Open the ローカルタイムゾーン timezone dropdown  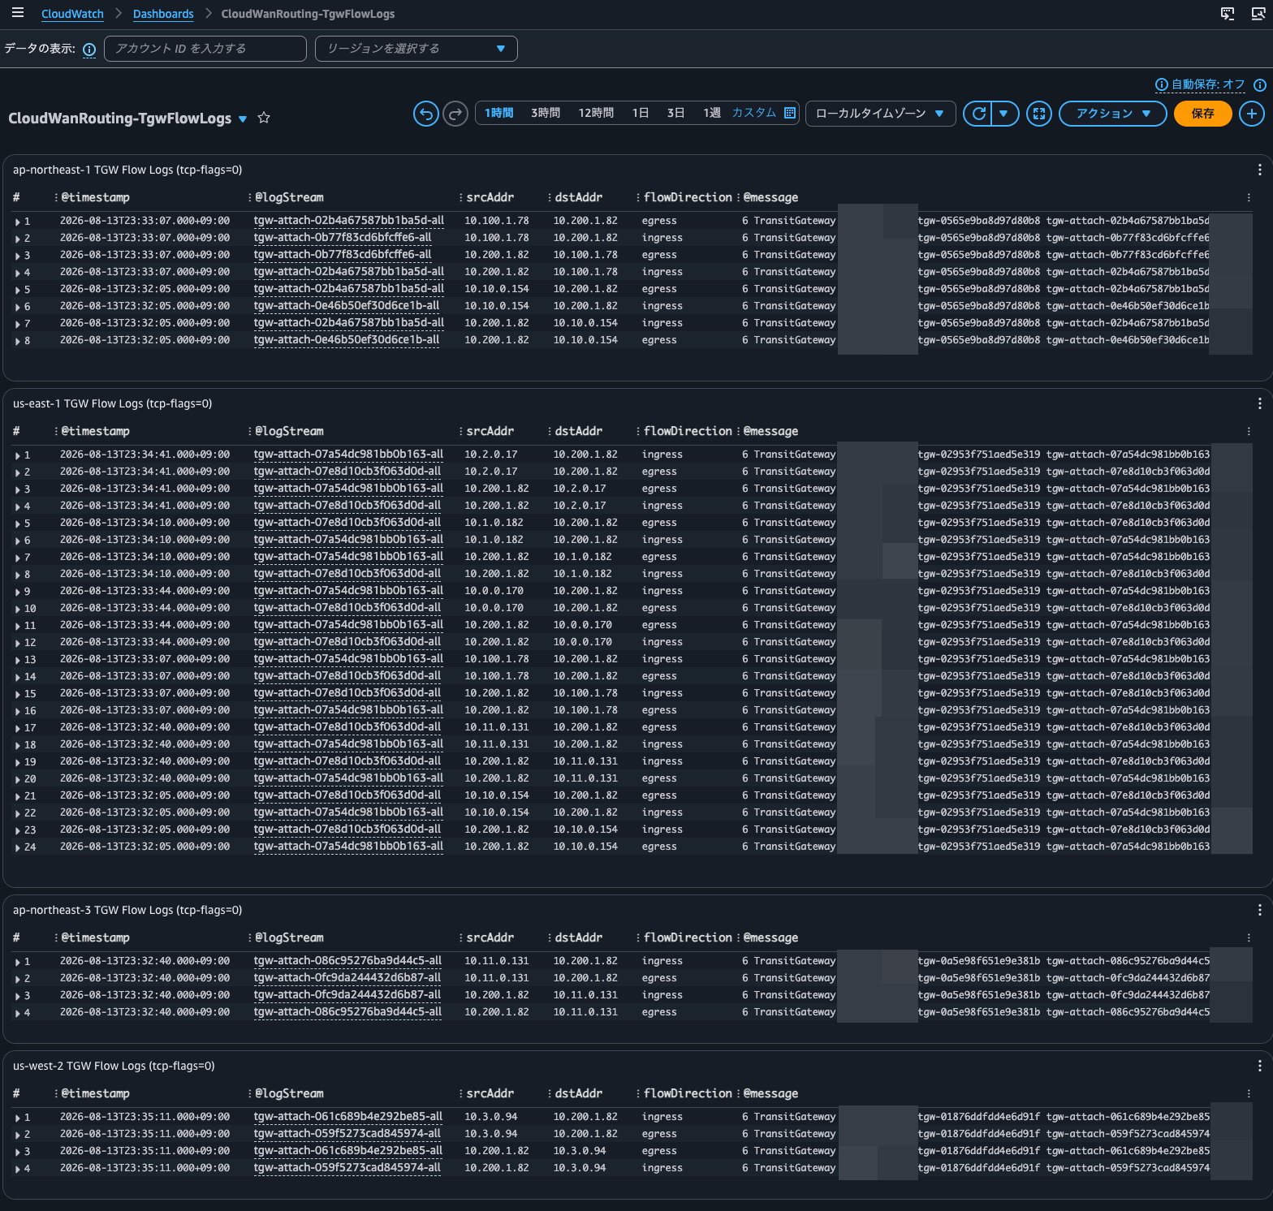pyautogui.click(x=880, y=114)
